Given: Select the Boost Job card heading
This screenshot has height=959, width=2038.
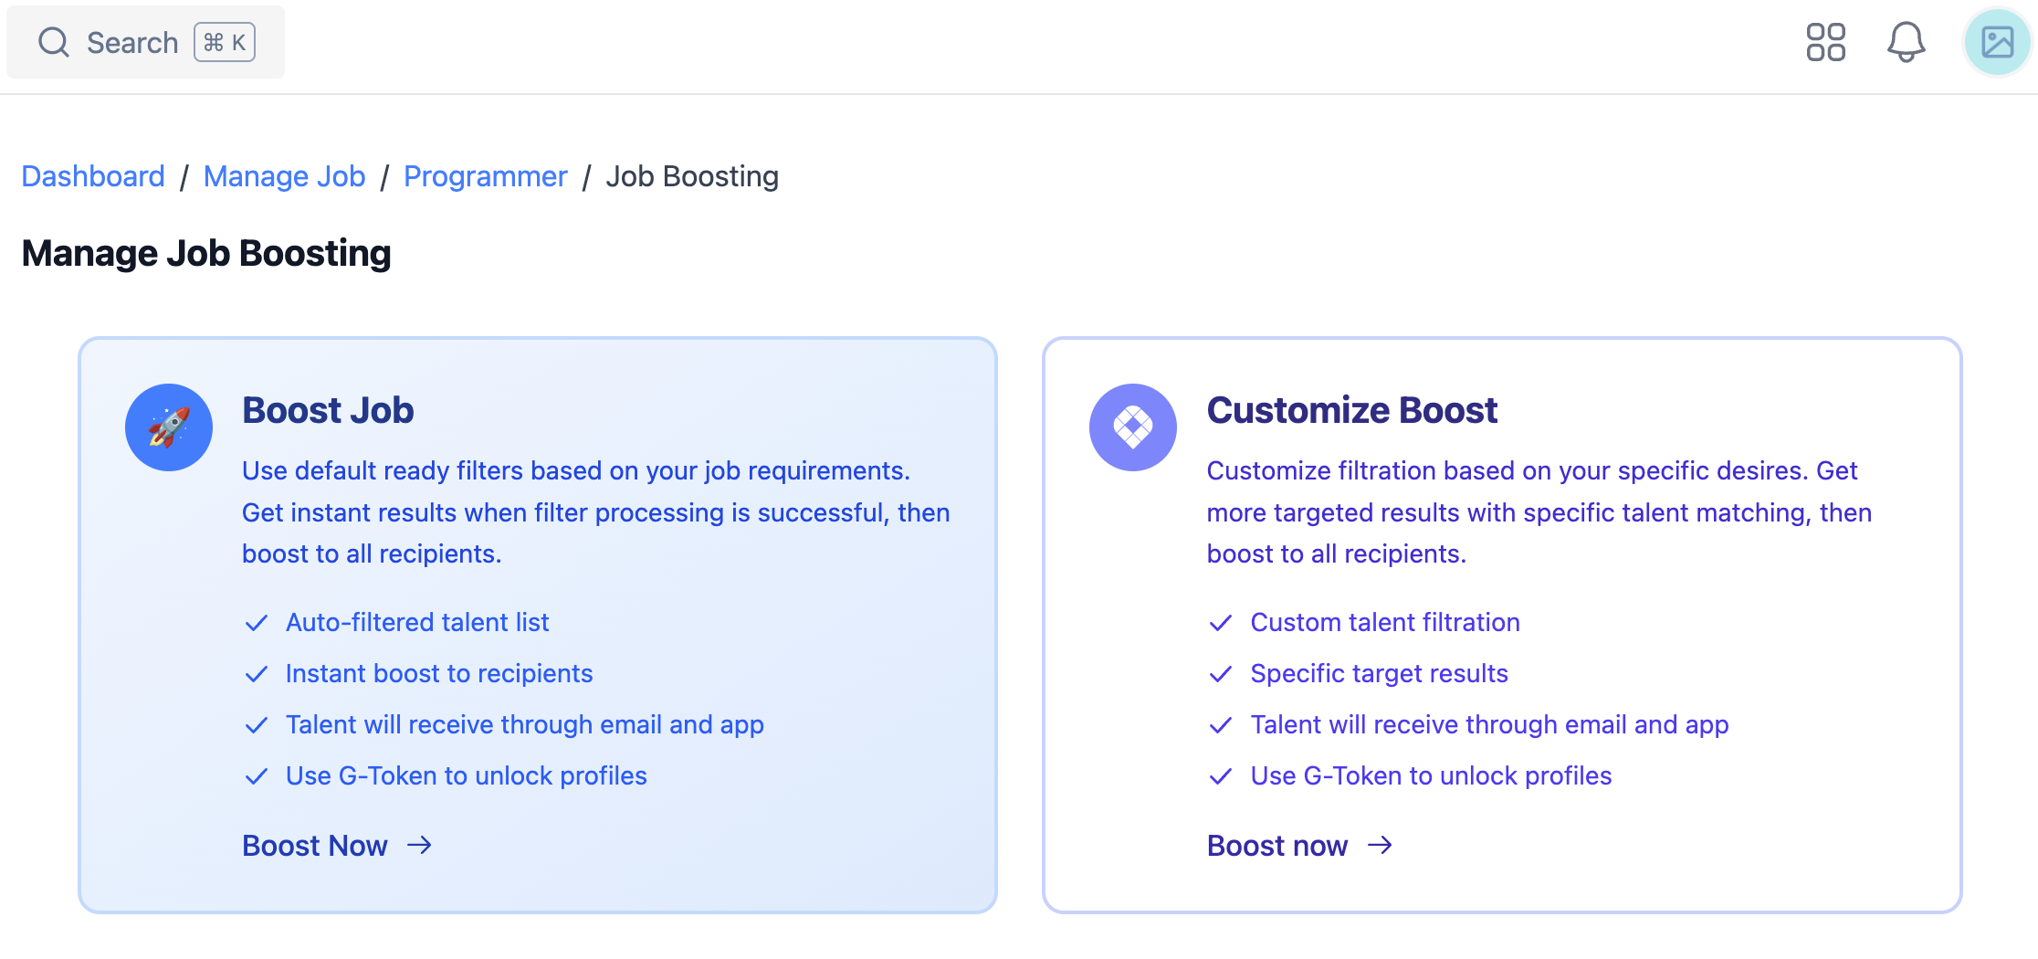Looking at the screenshot, I should click(328, 410).
